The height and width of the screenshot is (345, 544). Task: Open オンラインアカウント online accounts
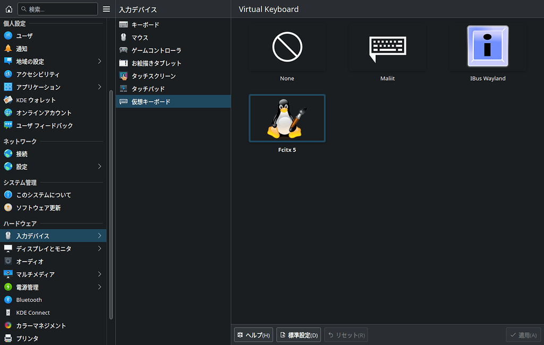coord(53,113)
